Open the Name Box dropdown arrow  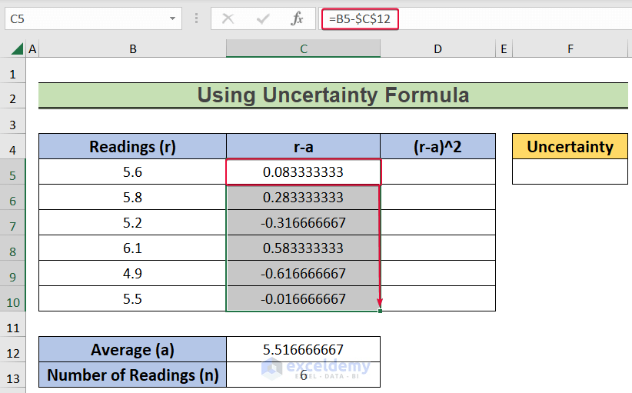tap(172, 18)
